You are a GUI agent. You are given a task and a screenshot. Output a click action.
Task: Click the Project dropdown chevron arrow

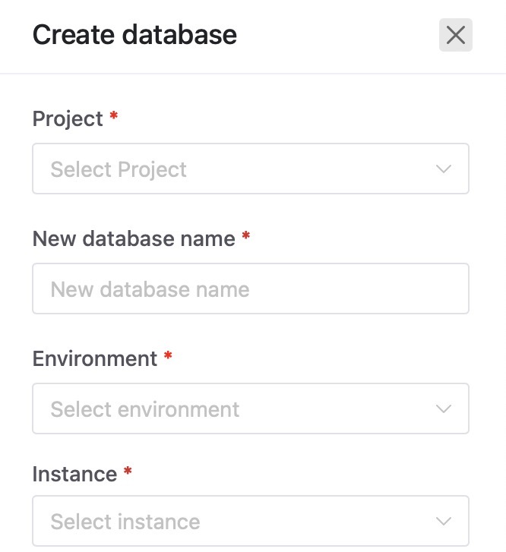[443, 169]
